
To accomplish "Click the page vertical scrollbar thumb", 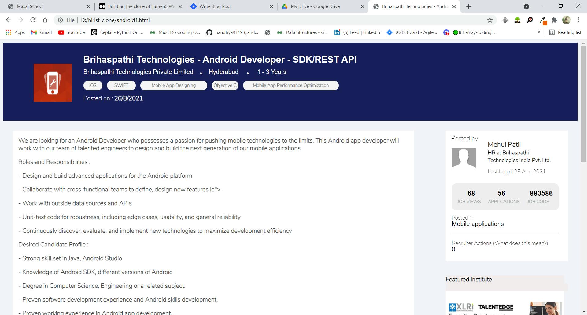I will tap(584, 104).
